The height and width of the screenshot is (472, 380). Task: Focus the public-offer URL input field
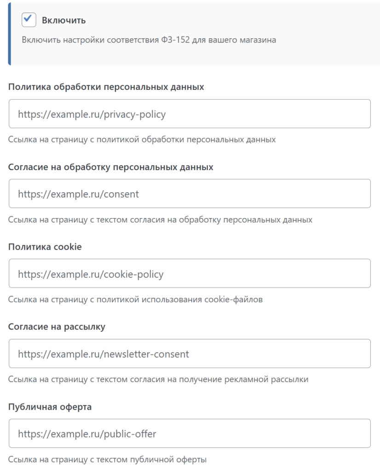point(190,433)
